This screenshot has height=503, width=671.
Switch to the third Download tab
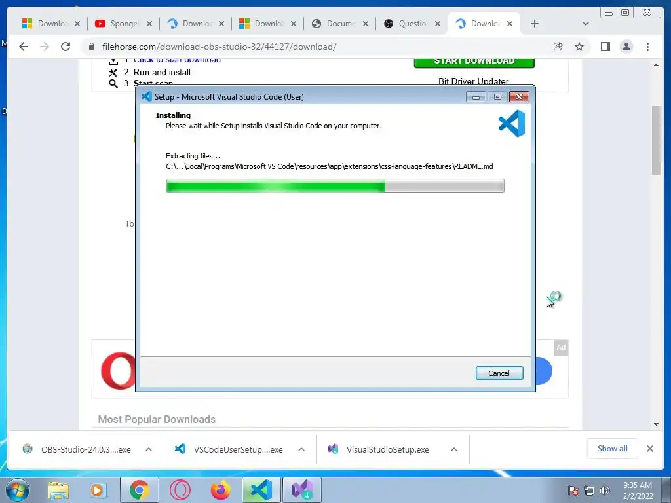(x=189, y=24)
